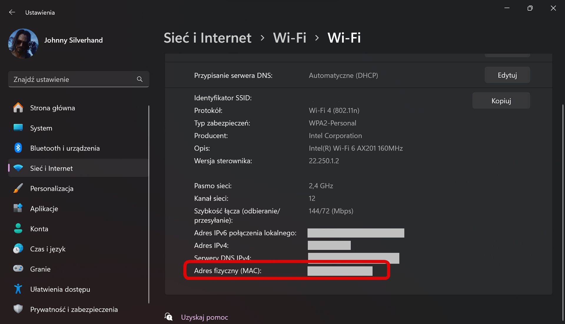Image resolution: width=565 pixels, height=324 pixels.
Task: Open the Uzyskaj pomoc link
Action: (x=205, y=317)
